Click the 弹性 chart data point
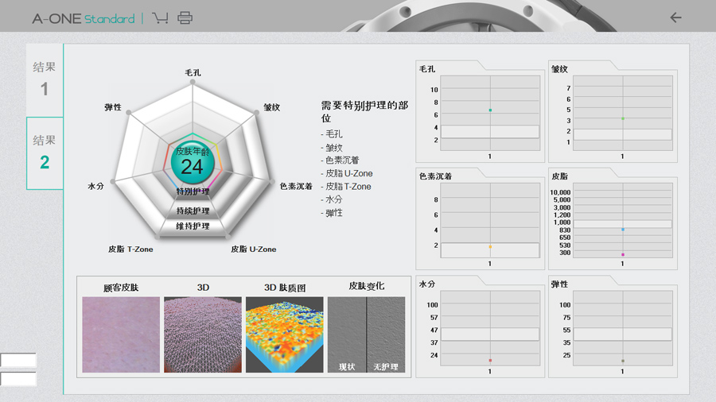Viewport: 716px width, 402px height. (x=623, y=361)
